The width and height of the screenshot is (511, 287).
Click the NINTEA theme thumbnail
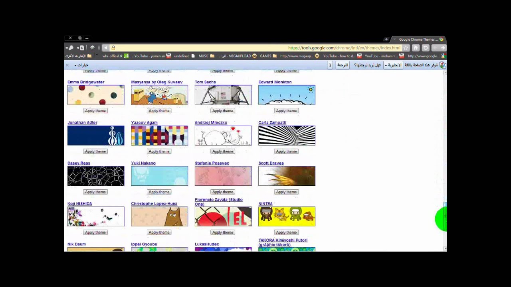287,216
